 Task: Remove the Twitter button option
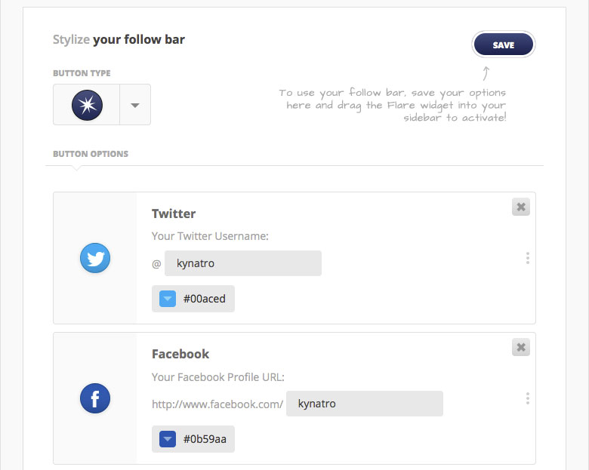tap(520, 207)
